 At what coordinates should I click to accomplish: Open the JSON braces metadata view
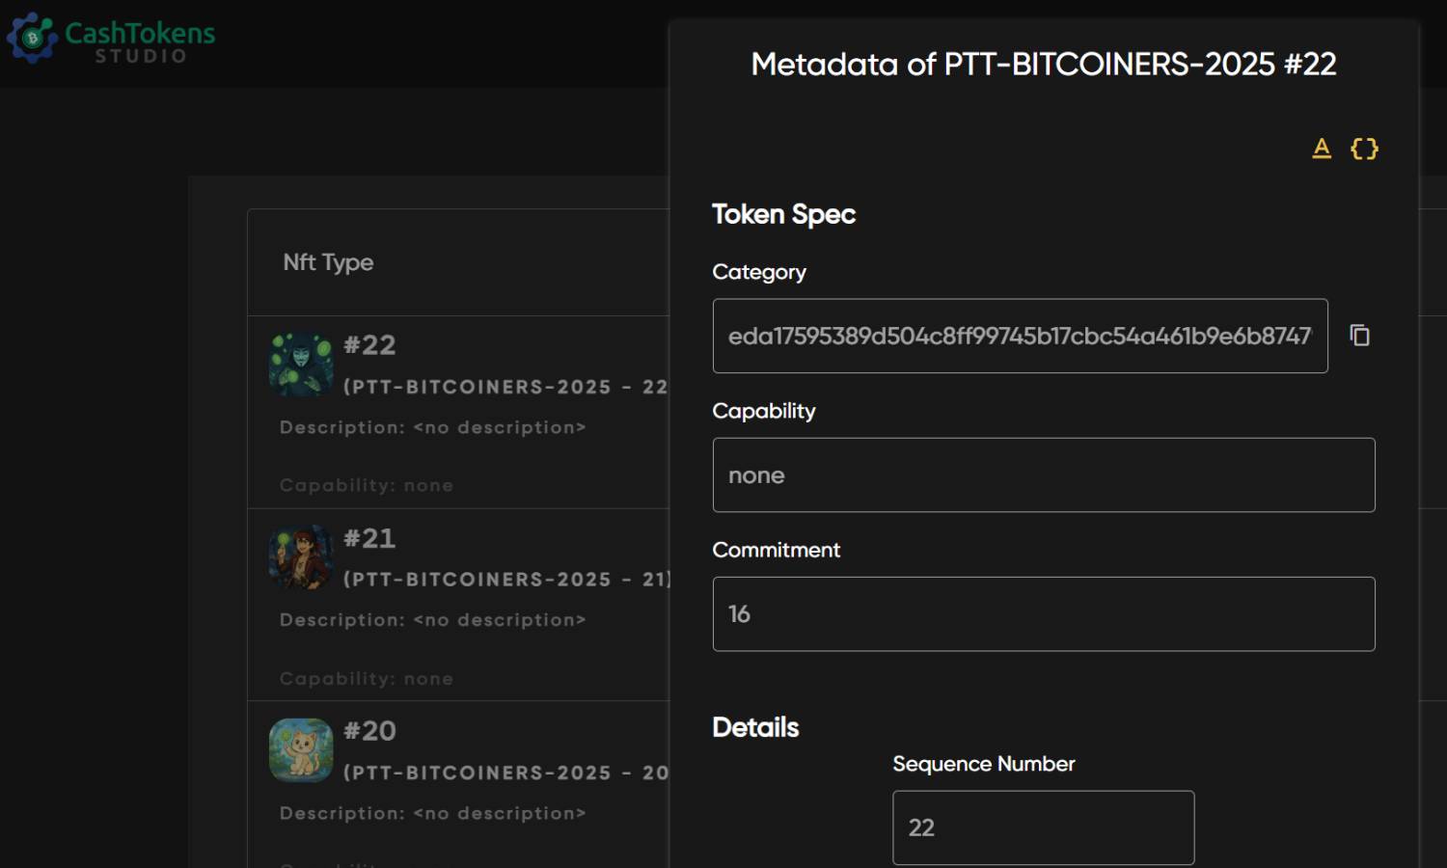pos(1364,149)
